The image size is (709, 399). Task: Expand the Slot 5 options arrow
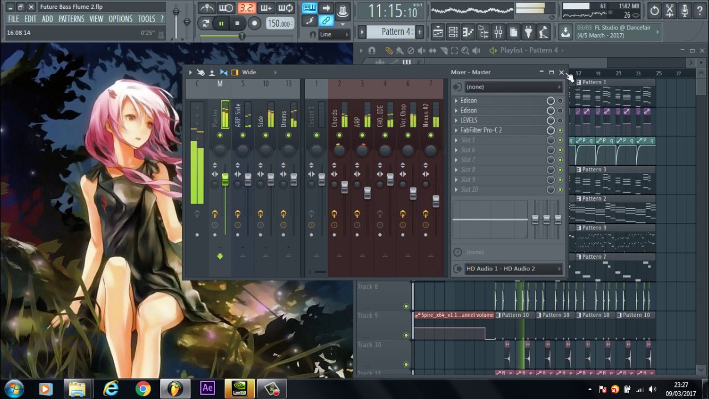456,140
